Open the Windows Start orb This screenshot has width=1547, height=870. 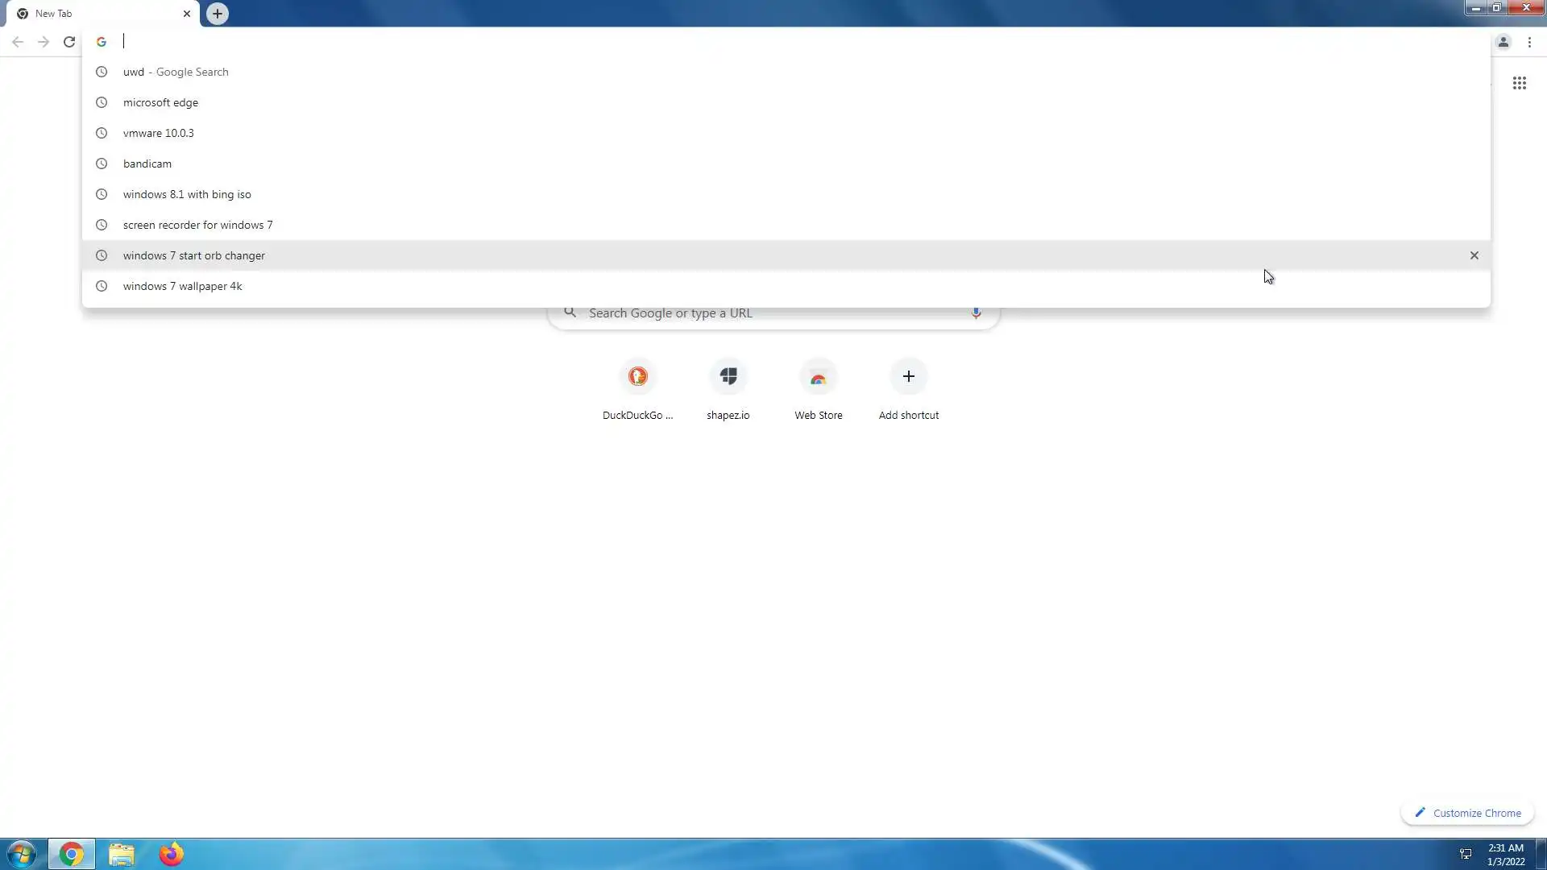click(22, 854)
